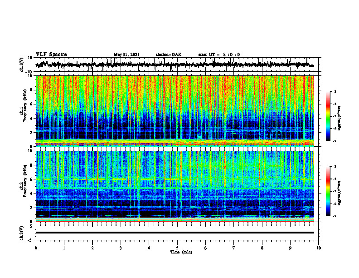Click the '-5' tick on ch.3(V) axis

click(x=30, y=240)
